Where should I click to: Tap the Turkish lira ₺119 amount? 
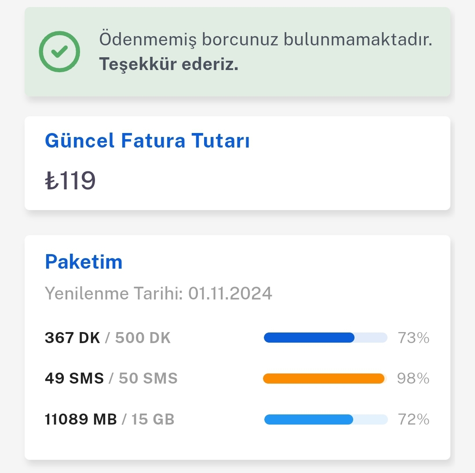tap(70, 181)
